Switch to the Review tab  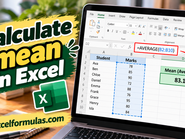[178, 20]
